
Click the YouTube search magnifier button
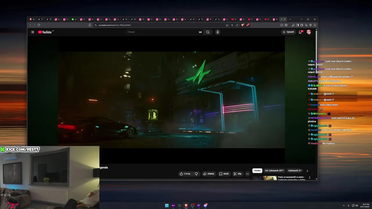click(x=208, y=32)
